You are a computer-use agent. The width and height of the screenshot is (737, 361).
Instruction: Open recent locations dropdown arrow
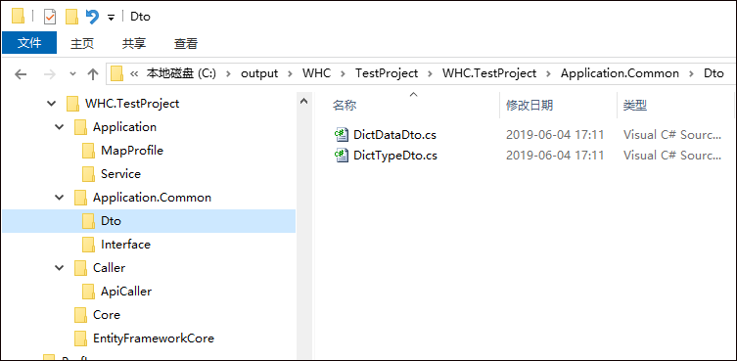72,73
